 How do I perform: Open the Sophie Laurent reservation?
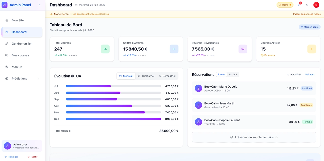(254, 122)
